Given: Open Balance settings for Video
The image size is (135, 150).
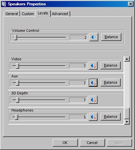Looking at the screenshot, I should coord(111,65).
